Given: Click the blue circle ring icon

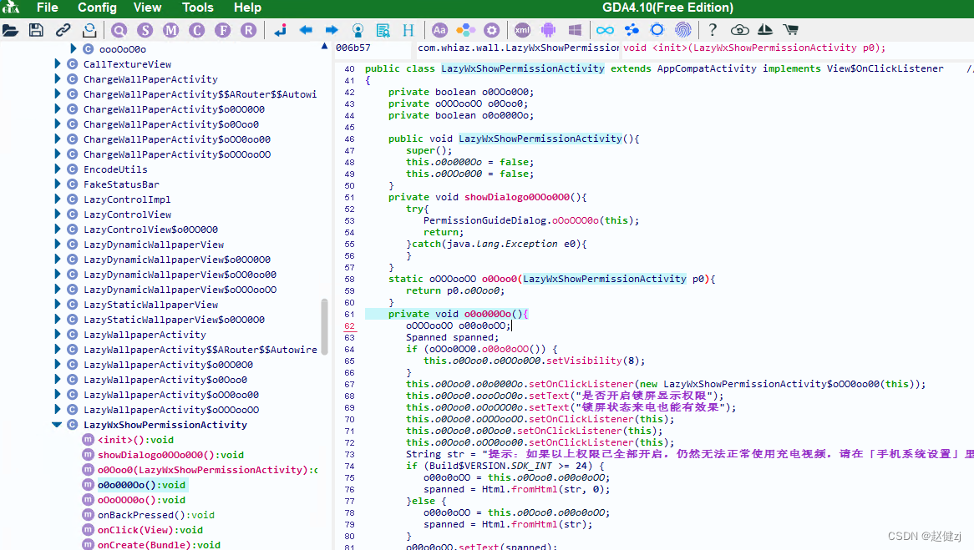Looking at the screenshot, I should pos(657,30).
